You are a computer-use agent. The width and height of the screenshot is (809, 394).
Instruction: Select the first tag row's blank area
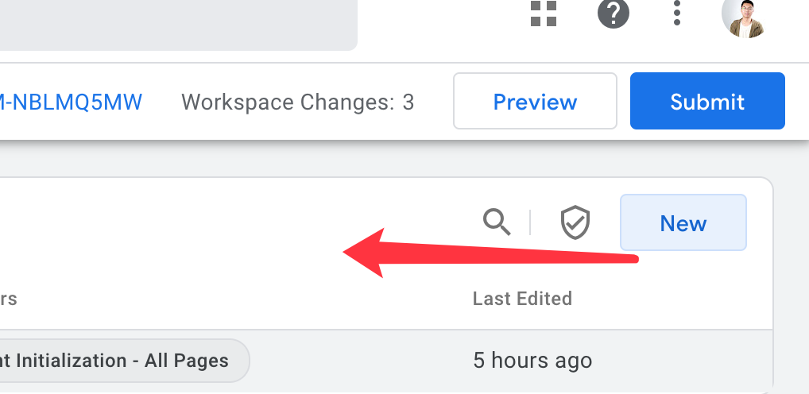[x=361, y=361]
